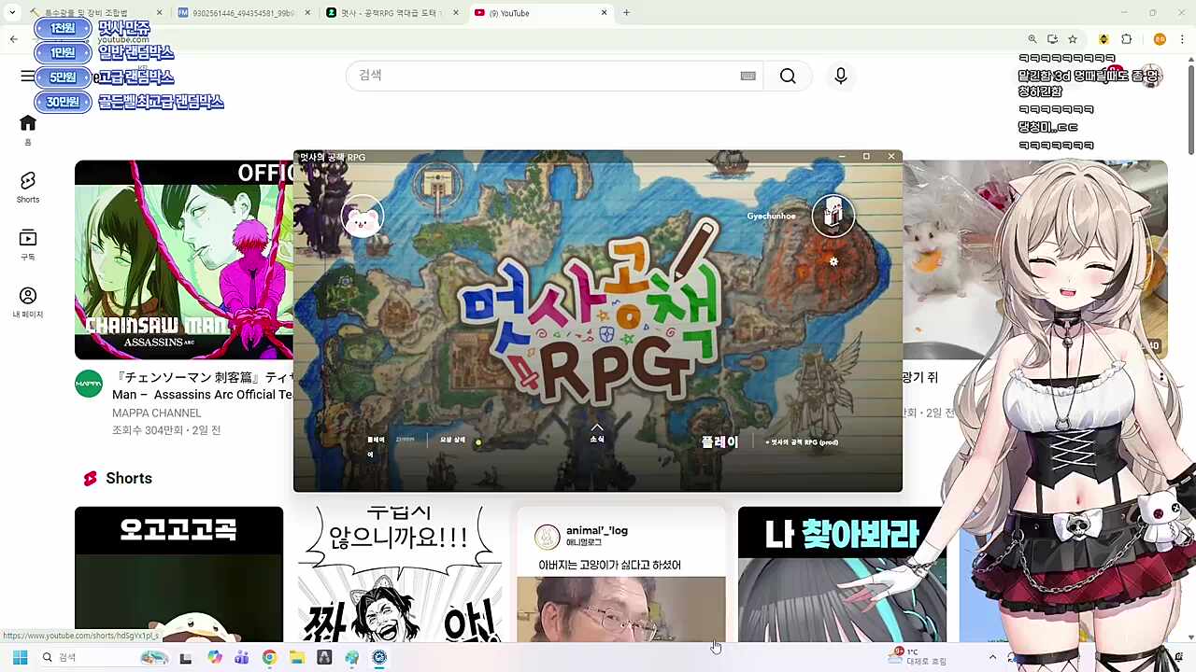Open the hamburger menu beside the search bar
Image resolution: width=1196 pixels, height=672 pixels.
coord(28,76)
